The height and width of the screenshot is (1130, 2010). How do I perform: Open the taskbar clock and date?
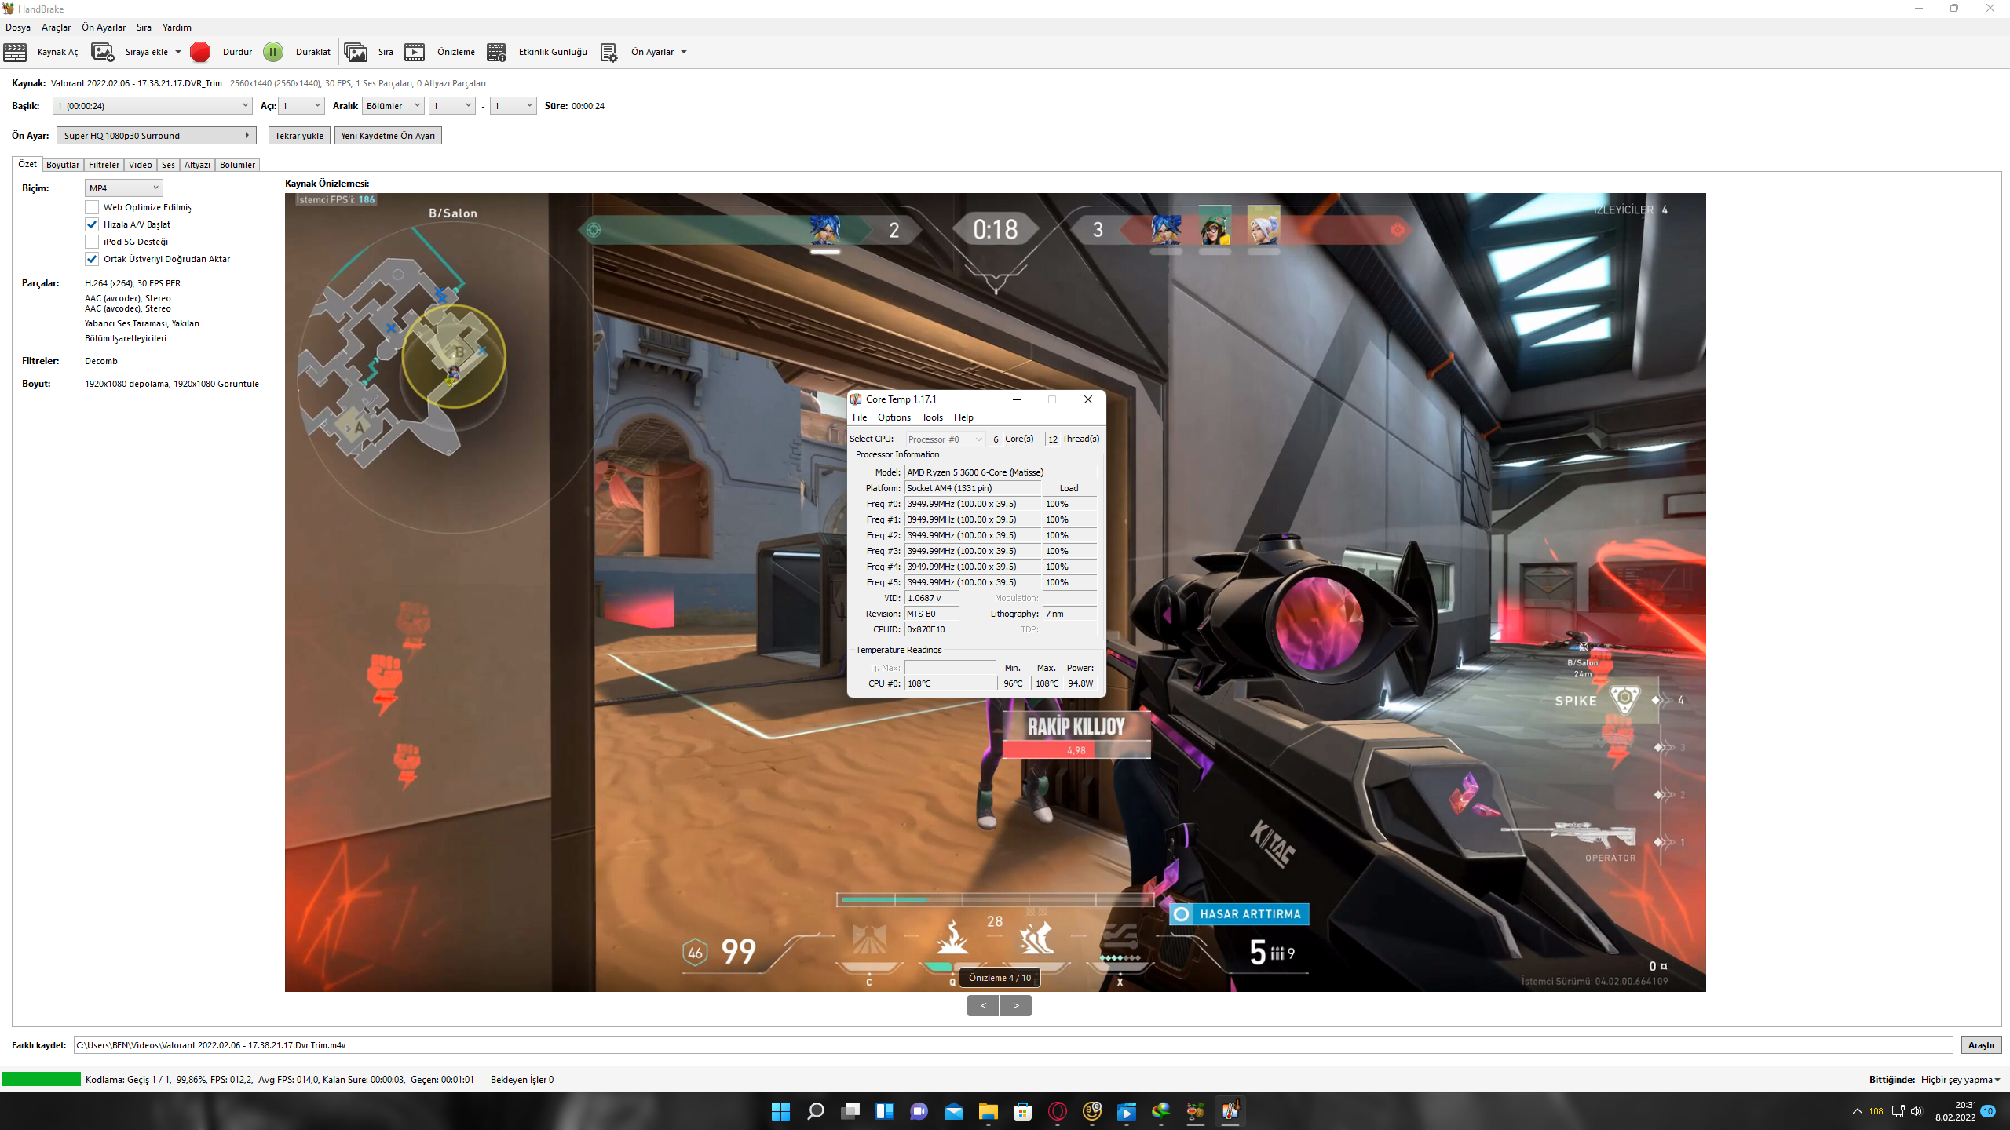(1956, 1111)
